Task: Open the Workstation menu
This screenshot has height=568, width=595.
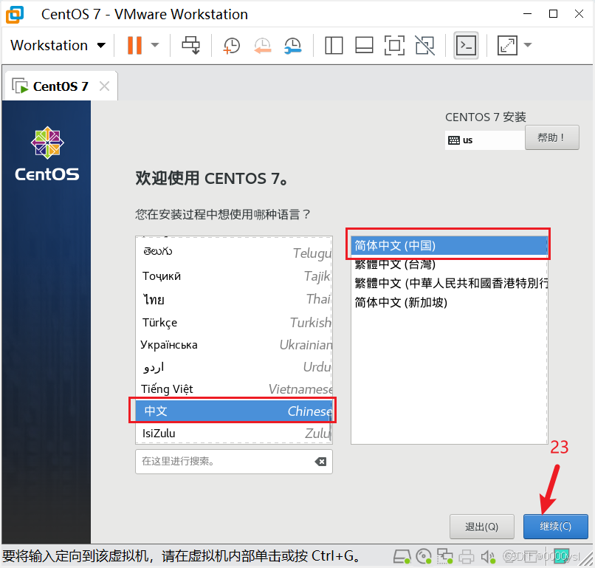Action: 58,45
